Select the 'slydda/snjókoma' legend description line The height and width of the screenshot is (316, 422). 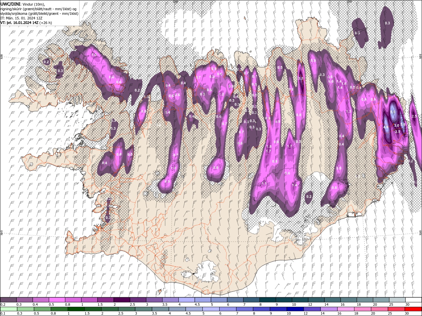tap(39, 13)
